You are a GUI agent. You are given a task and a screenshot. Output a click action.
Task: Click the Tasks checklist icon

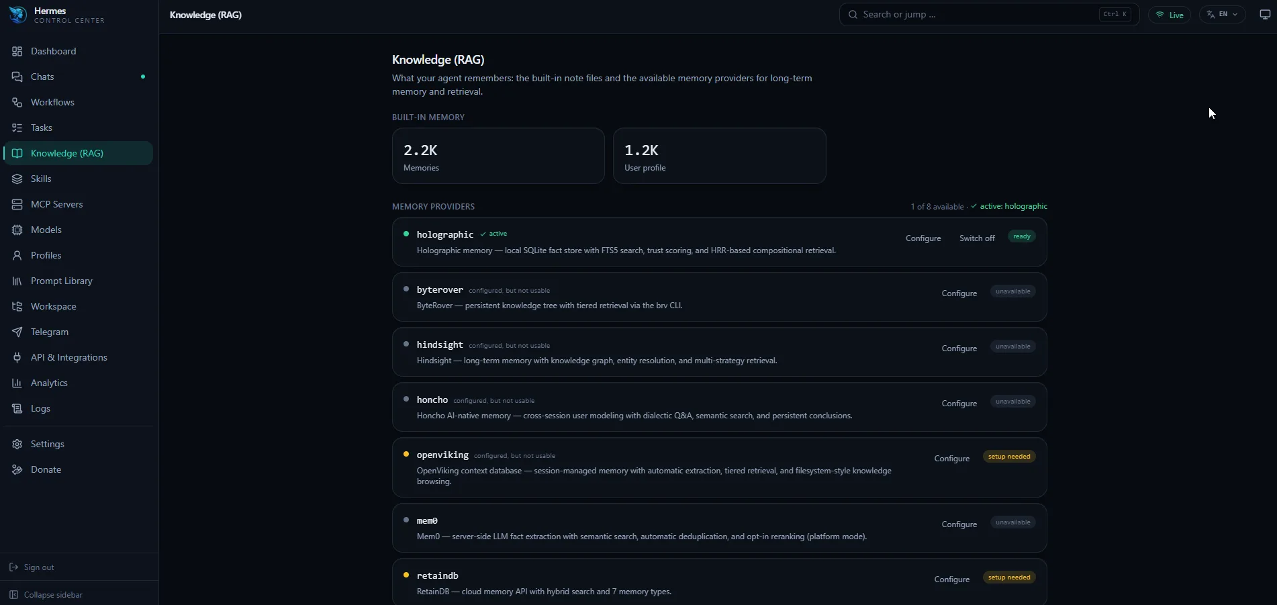click(x=17, y=128)
